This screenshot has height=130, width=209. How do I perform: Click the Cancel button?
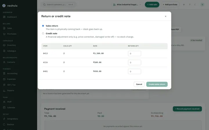click(139, 84)
